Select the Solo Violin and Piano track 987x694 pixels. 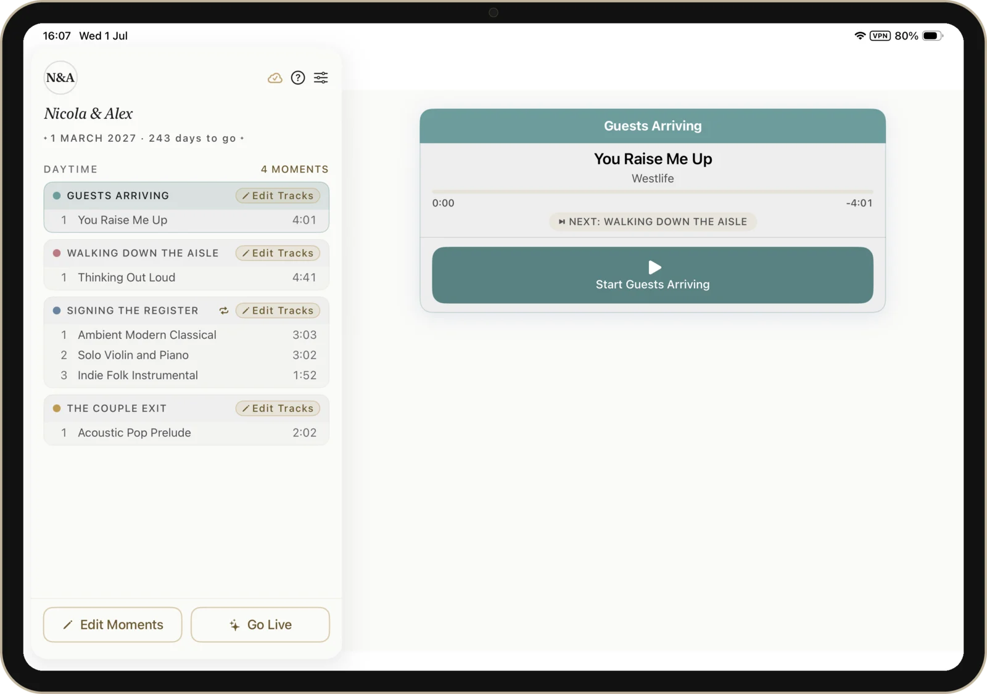coord(186,355)
